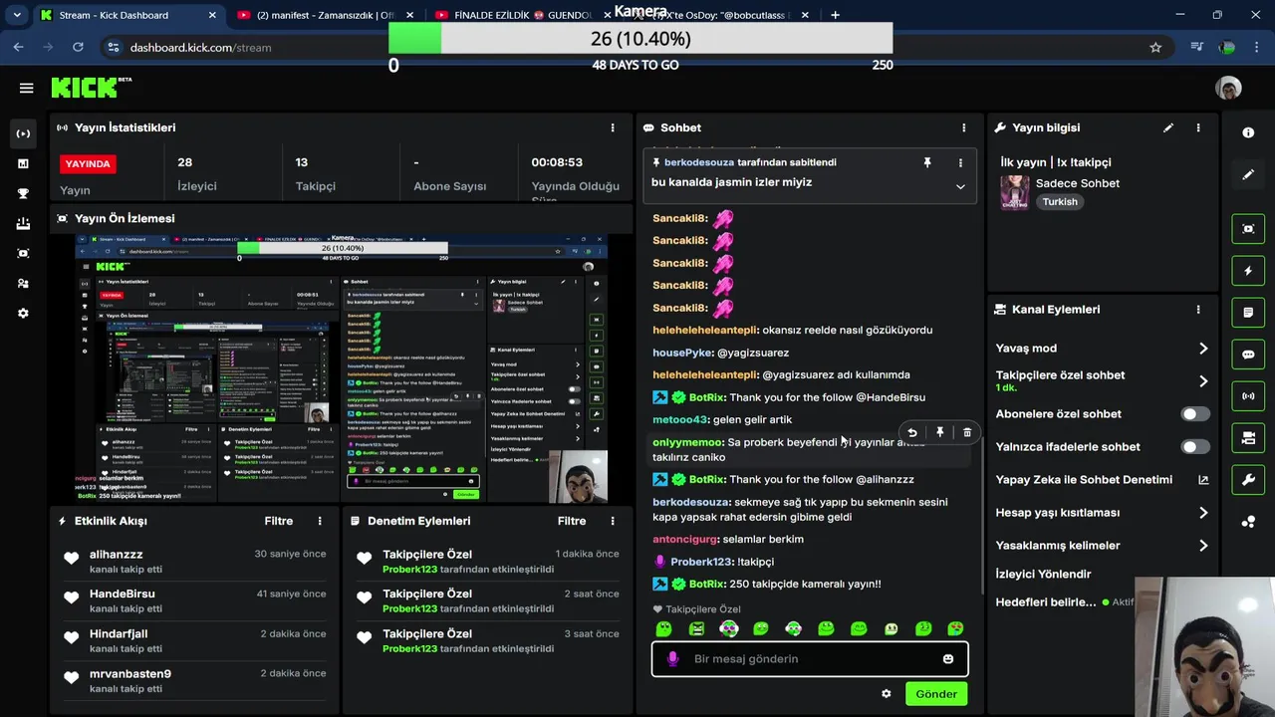The width and height of the screenshot is (1275, 717).
Task: Bookmark this page with the star icon
Action: coord(1155,47)
